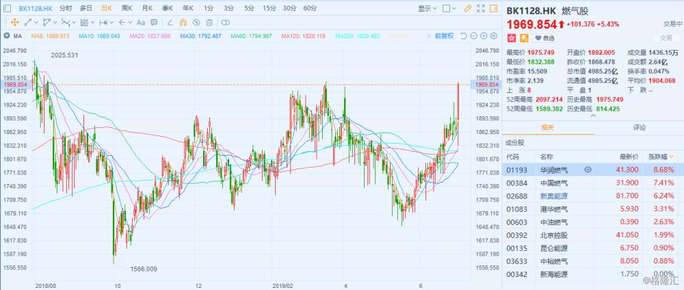
Task: Activate the magnet snap tool
Action: click(x=183, y=22)
